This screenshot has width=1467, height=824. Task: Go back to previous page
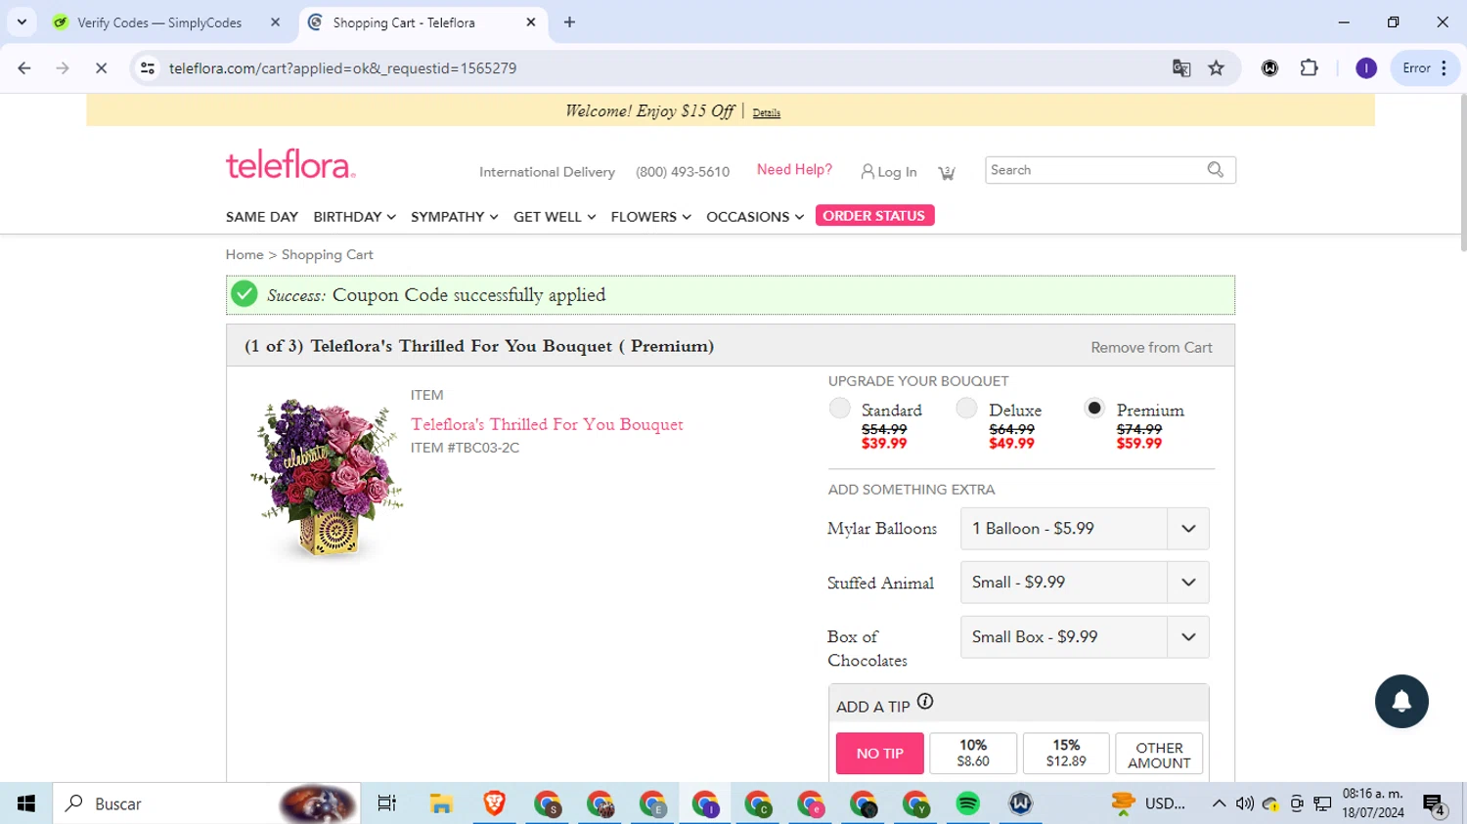point(24,68)
